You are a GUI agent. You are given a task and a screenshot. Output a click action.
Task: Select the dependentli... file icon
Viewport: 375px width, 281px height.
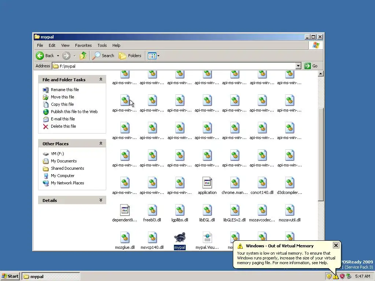pos(125,210)
